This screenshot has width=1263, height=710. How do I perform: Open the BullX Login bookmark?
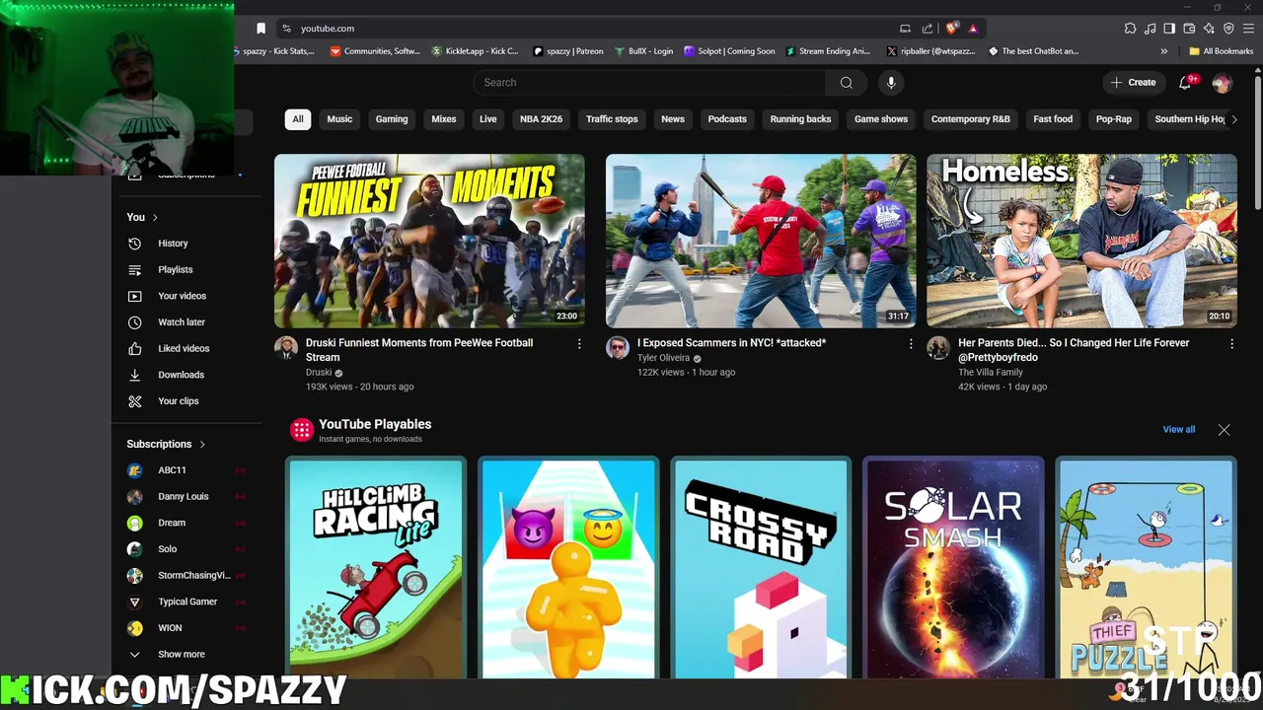pos(643,51)
